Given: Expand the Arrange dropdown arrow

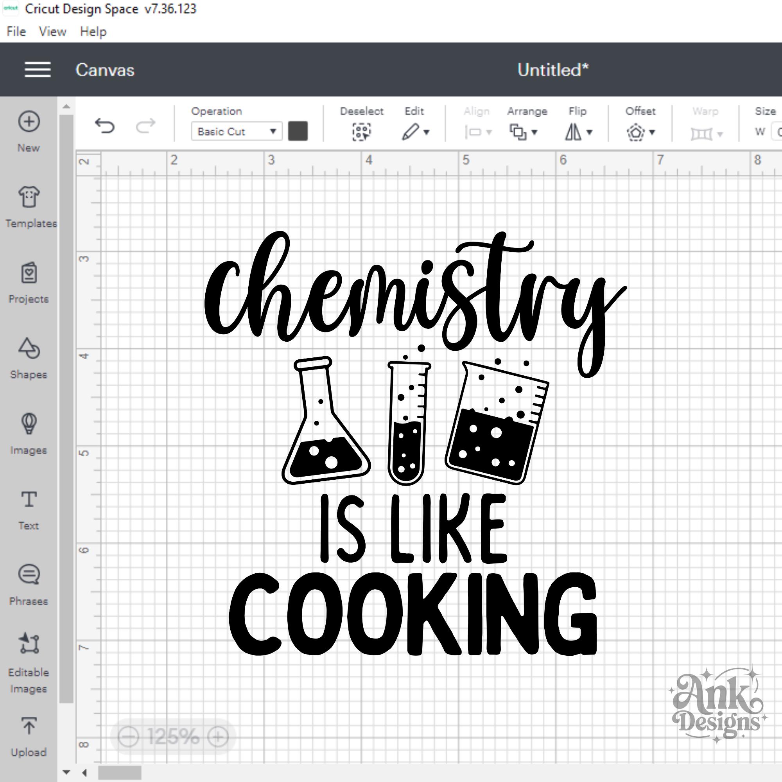Looking at the screenshot, I should tap(534, 133).
